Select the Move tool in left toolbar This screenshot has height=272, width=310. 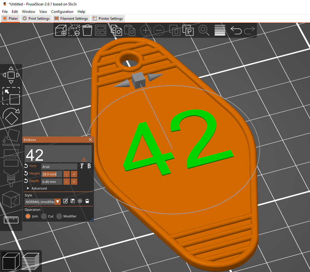[x=11, y=75]
